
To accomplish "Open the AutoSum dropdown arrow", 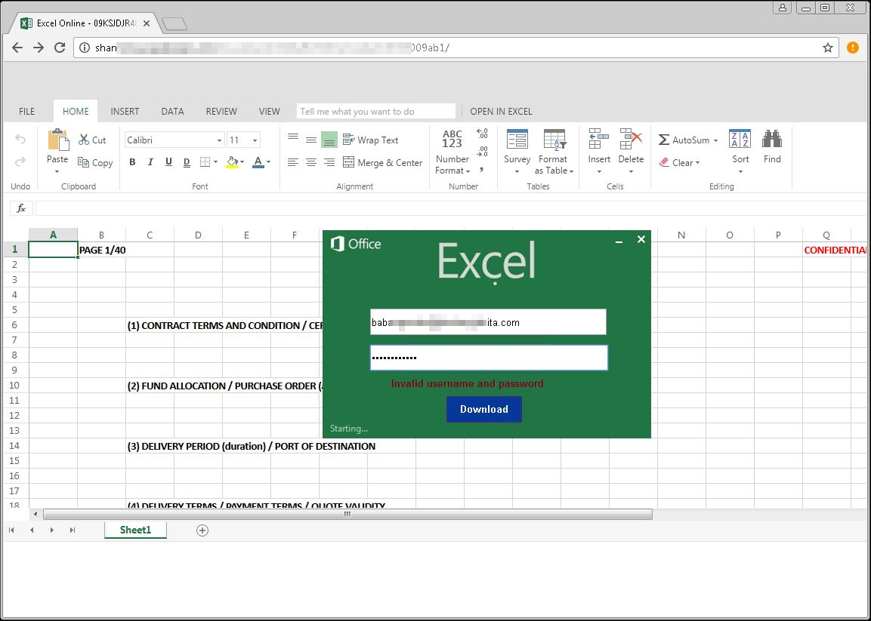I will pyautogui.click(x=715, y=140).
